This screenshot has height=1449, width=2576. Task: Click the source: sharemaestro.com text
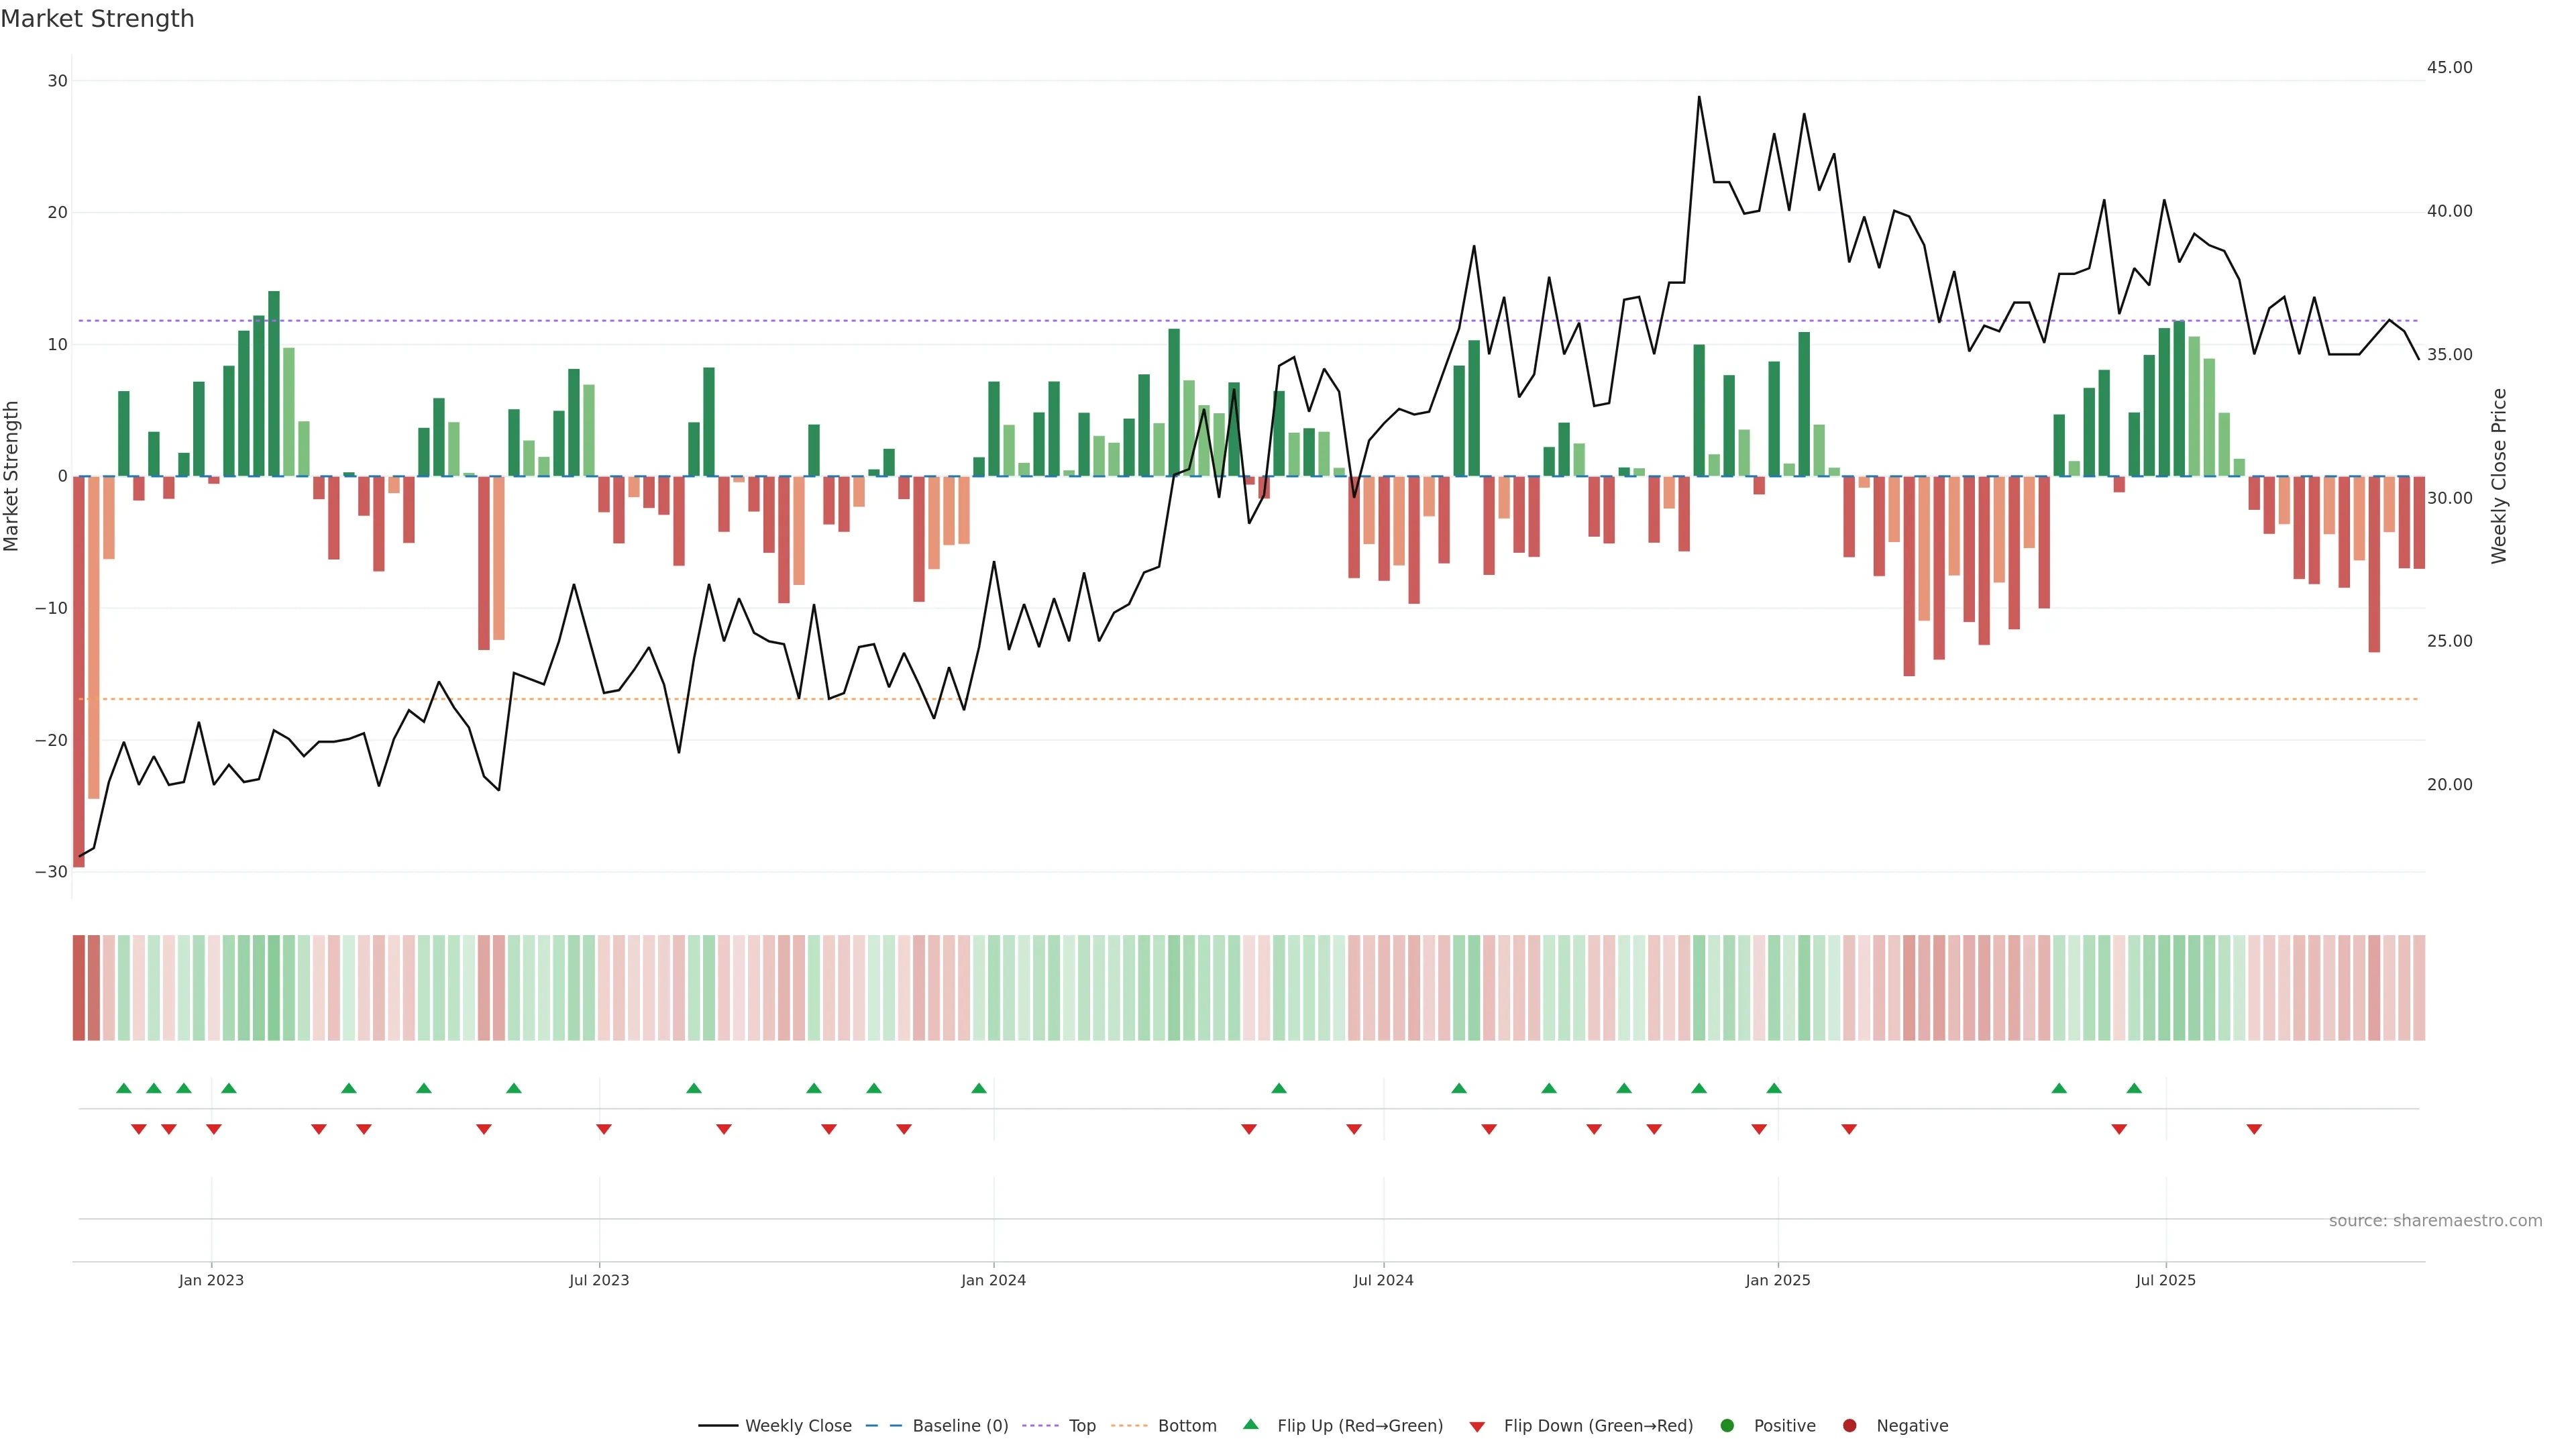2435,1221
